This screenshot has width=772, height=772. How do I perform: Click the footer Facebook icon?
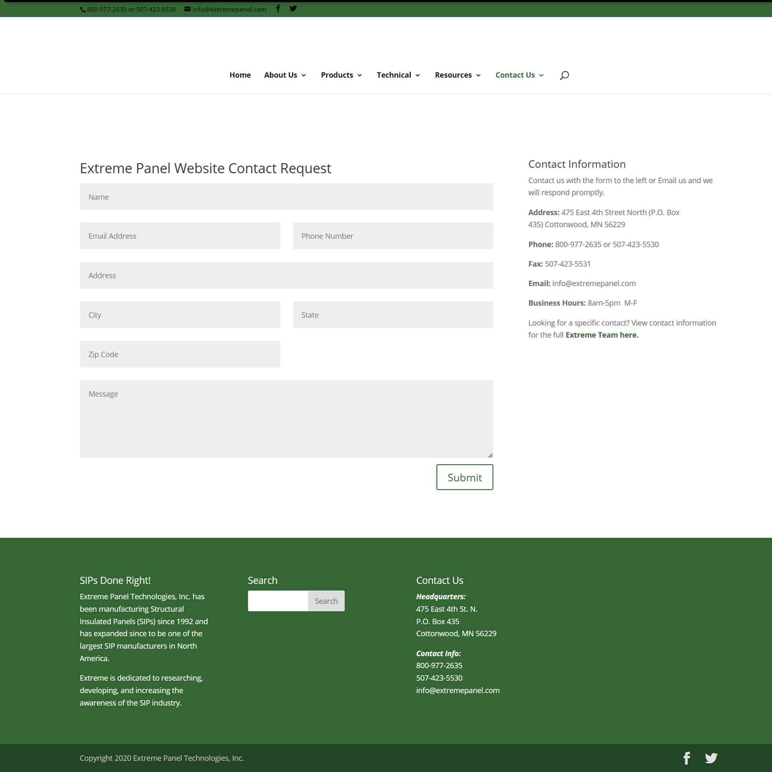coord(687,758)
